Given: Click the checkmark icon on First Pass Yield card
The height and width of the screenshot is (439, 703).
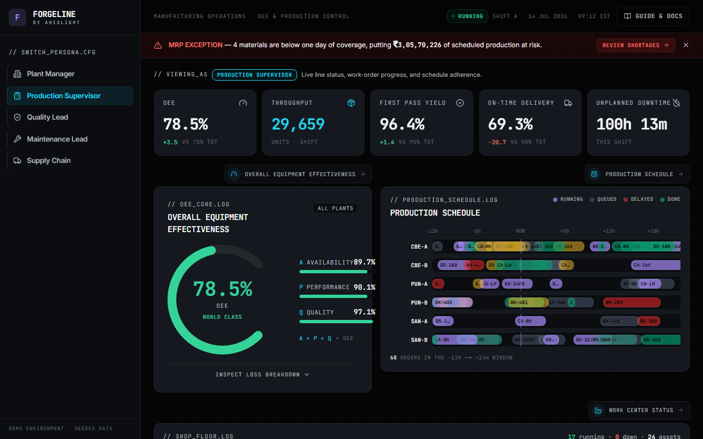Looking at the screenshot, I should click(x=460, y=103).
